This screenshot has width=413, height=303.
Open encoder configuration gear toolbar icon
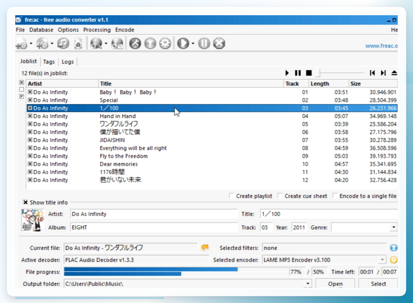165,43
